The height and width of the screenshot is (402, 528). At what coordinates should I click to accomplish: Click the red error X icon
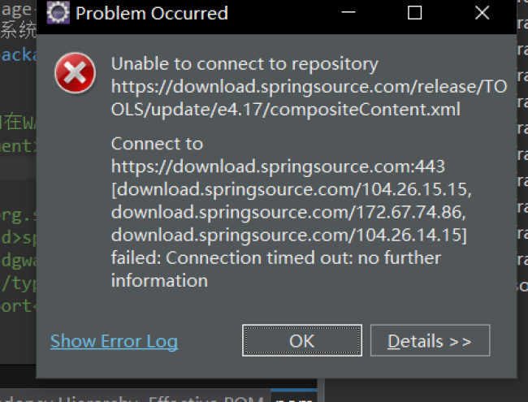pyautogui.click(x=75, y=75)
